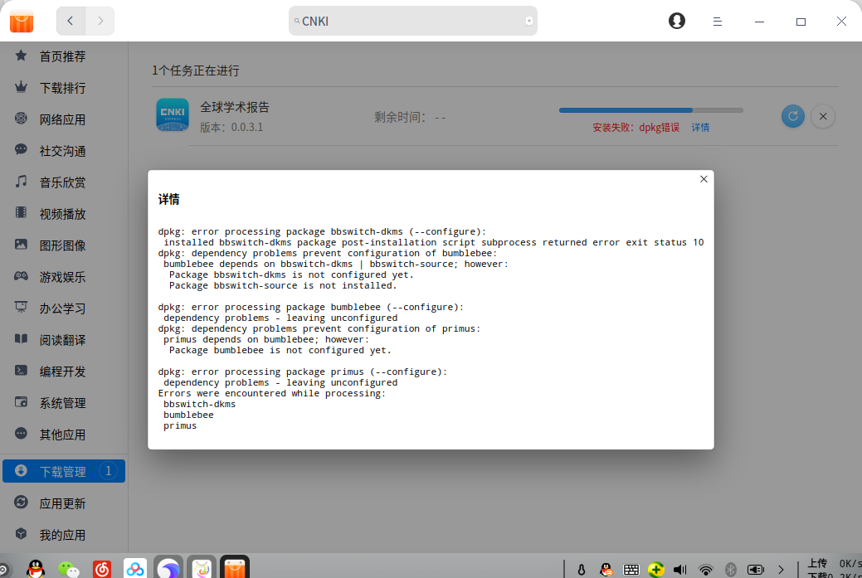Select 游戏娱乐 category
Screen dimensions: 862x578
64,277
